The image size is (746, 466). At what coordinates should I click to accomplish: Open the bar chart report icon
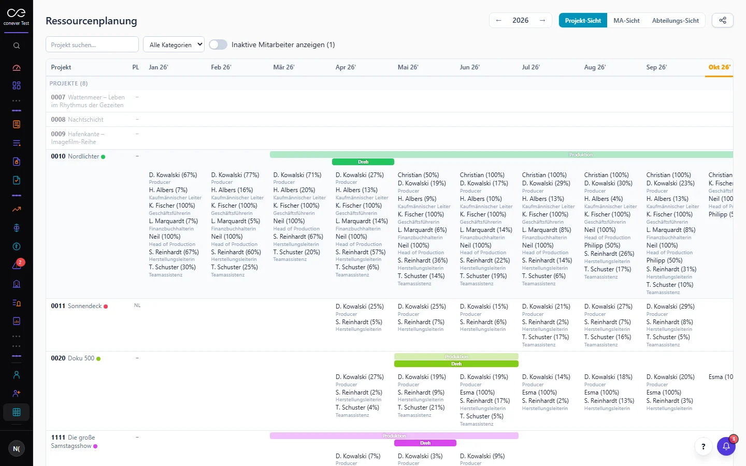(17, 321)
